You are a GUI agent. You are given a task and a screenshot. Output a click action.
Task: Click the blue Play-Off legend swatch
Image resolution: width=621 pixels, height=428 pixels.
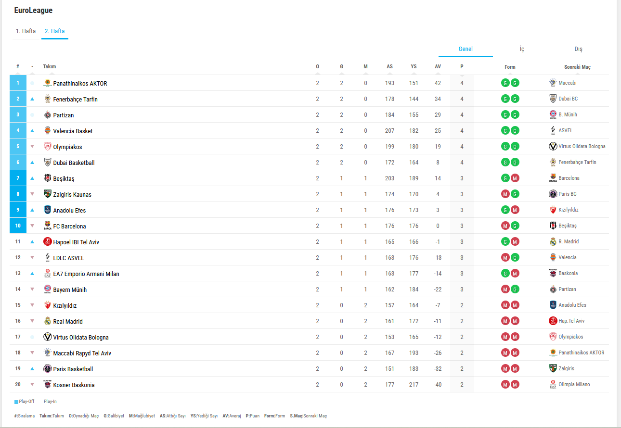16,402
